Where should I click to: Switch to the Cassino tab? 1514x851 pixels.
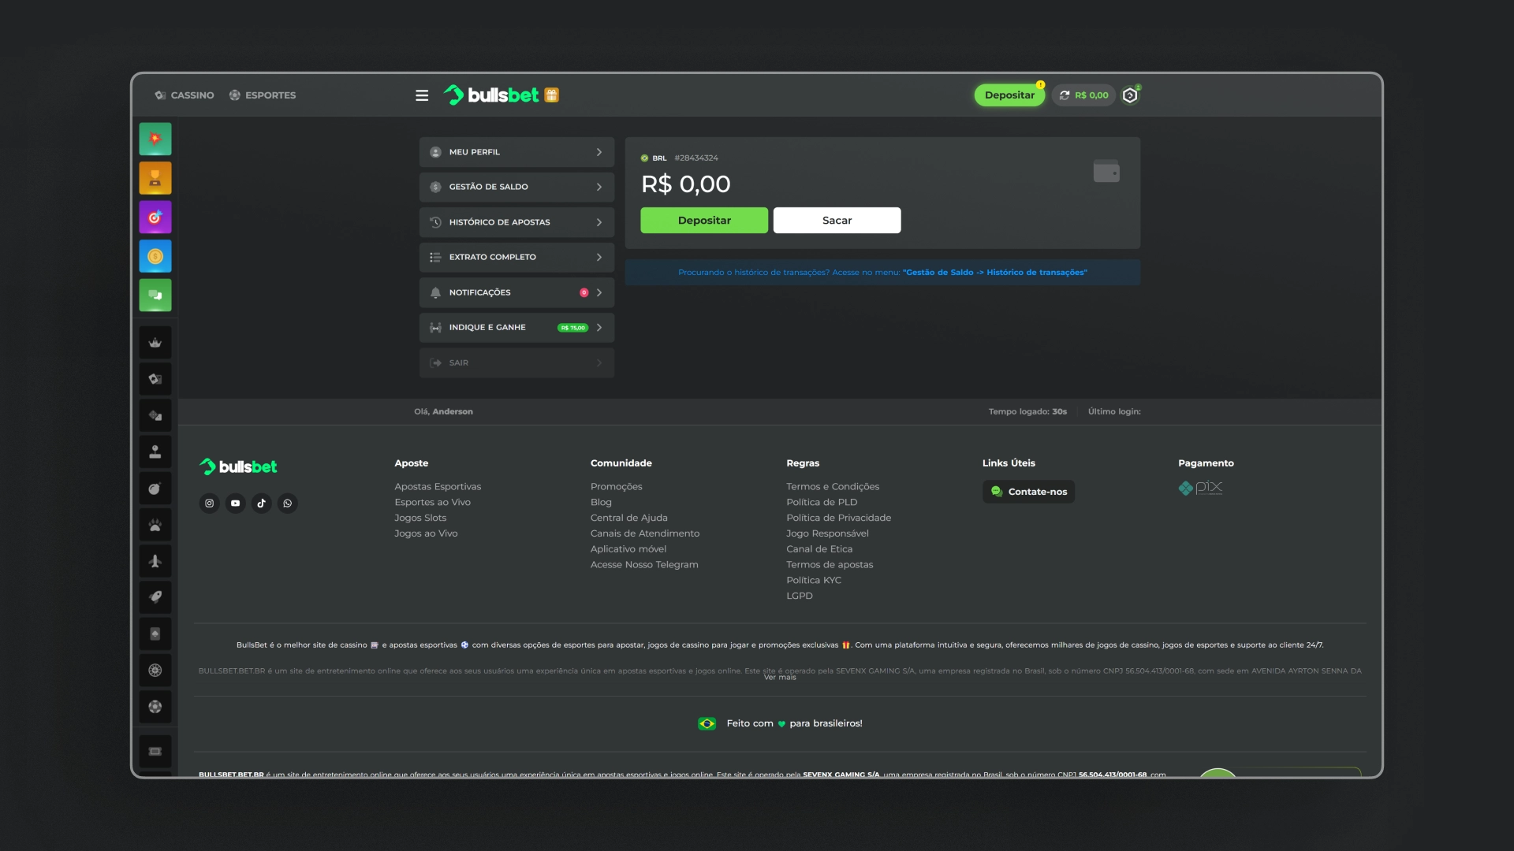pos(185,95)
